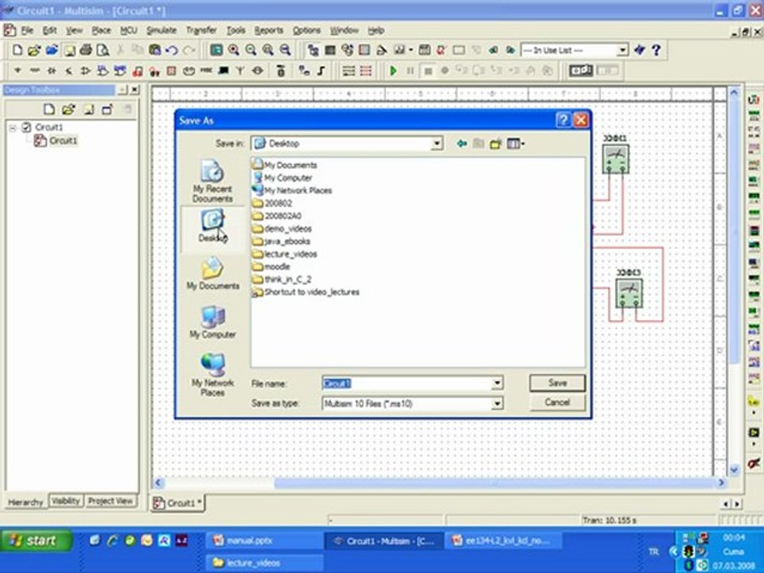Select the 200802A0 folder
The height and width of the screenshot is (573, 764).
click(277, 216)
